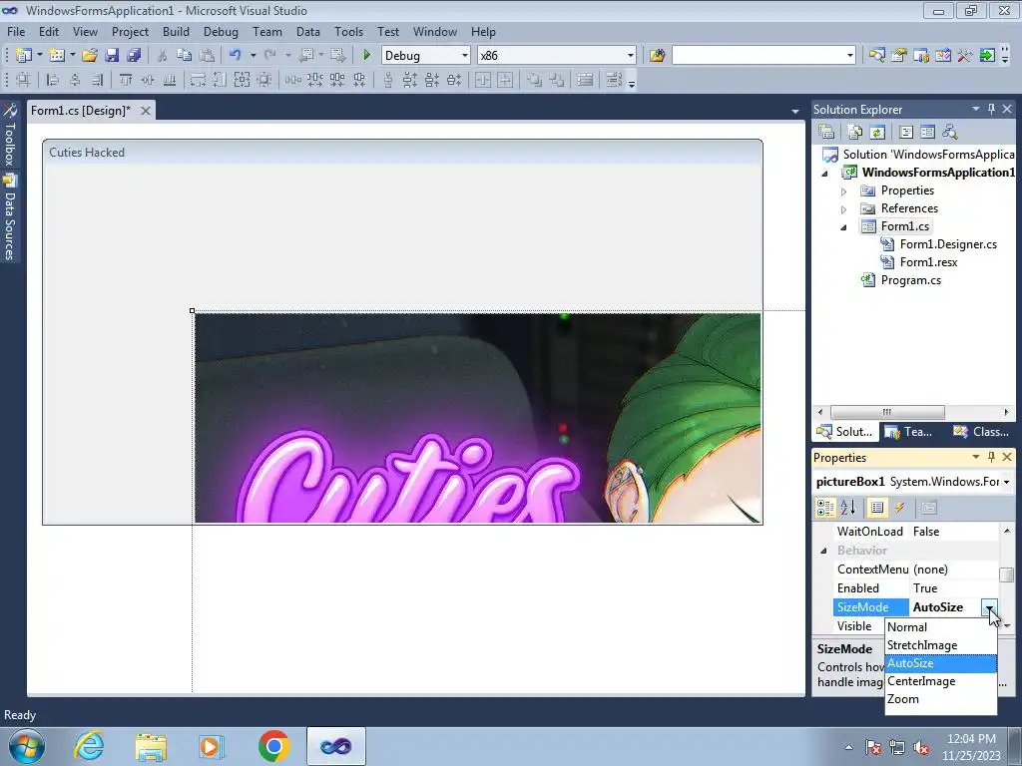Open Solution Explorer from the toolbar icon
Image resolution: width=1022 pixels, height=766 pixels.
point(876,56)
